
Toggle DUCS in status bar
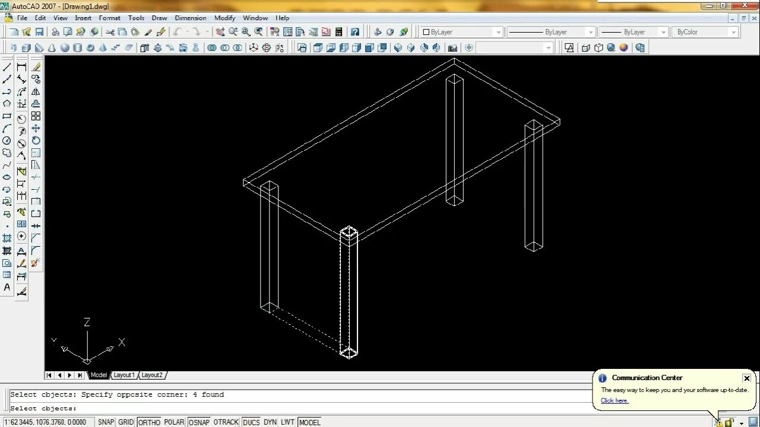coord(251,422)
